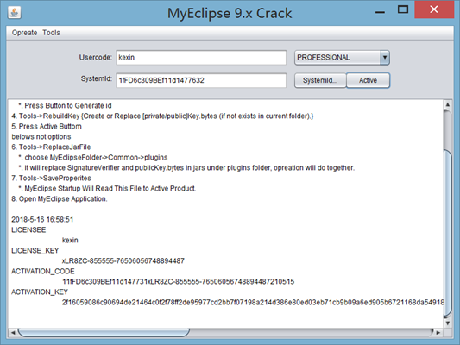The width and height of the screenshot is (460, 345).
Task: Open the Tools menu
Action: [51, 33]
